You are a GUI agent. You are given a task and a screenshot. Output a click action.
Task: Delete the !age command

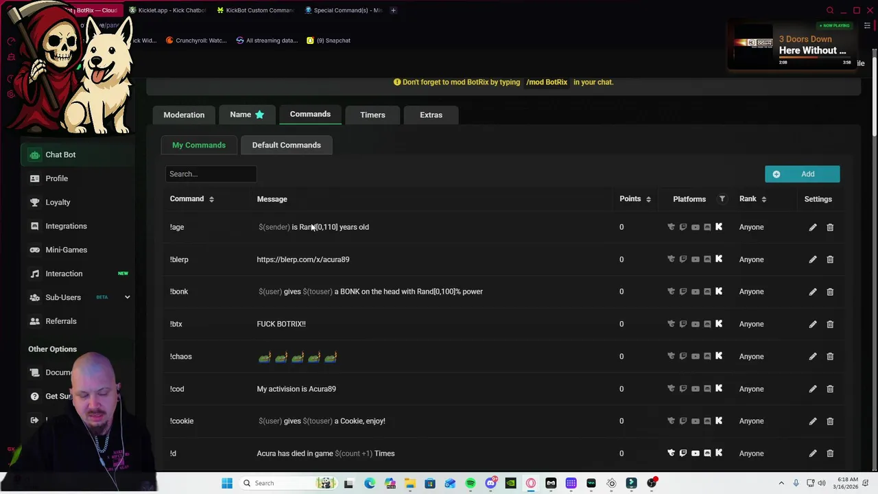point(830,227)
